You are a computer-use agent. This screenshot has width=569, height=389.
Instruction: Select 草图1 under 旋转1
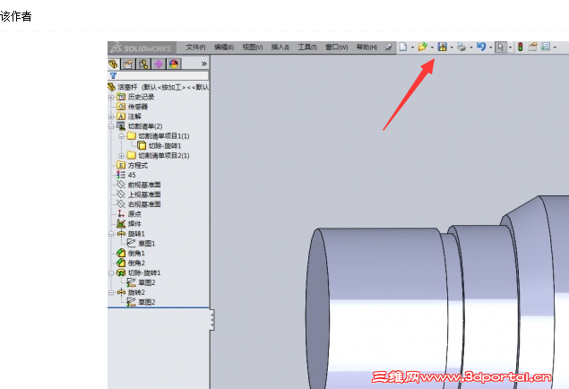[142, 244]
